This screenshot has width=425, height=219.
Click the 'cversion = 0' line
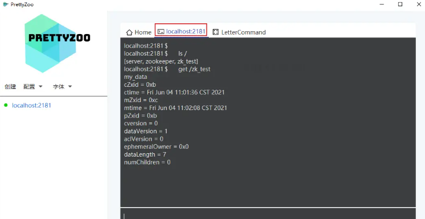click(x=141, y=123)
